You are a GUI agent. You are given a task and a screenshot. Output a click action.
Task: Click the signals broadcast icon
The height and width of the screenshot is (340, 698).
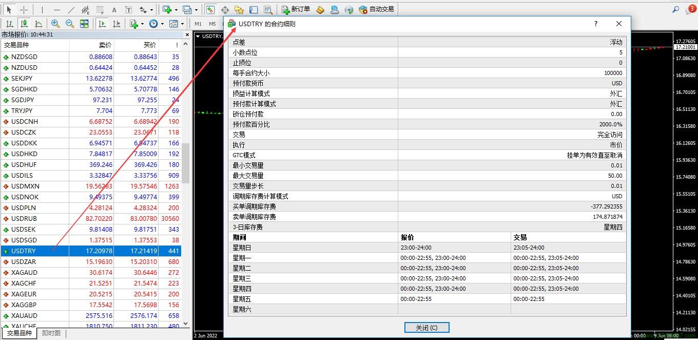click(x=349, y=9)
